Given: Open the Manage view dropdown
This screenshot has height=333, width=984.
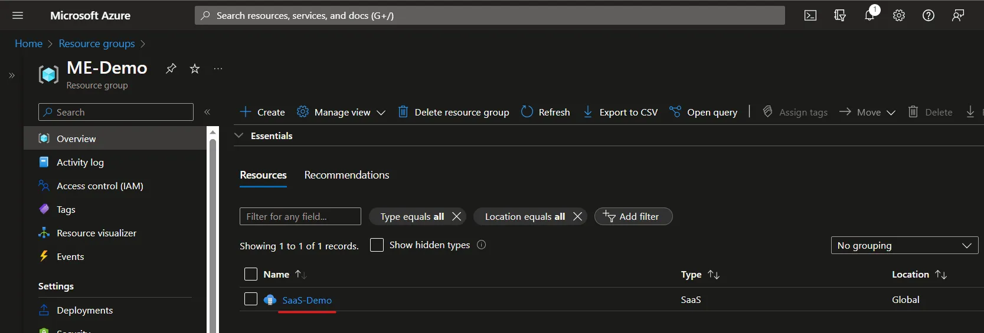Looking at the screenshot, I should 341,112.
